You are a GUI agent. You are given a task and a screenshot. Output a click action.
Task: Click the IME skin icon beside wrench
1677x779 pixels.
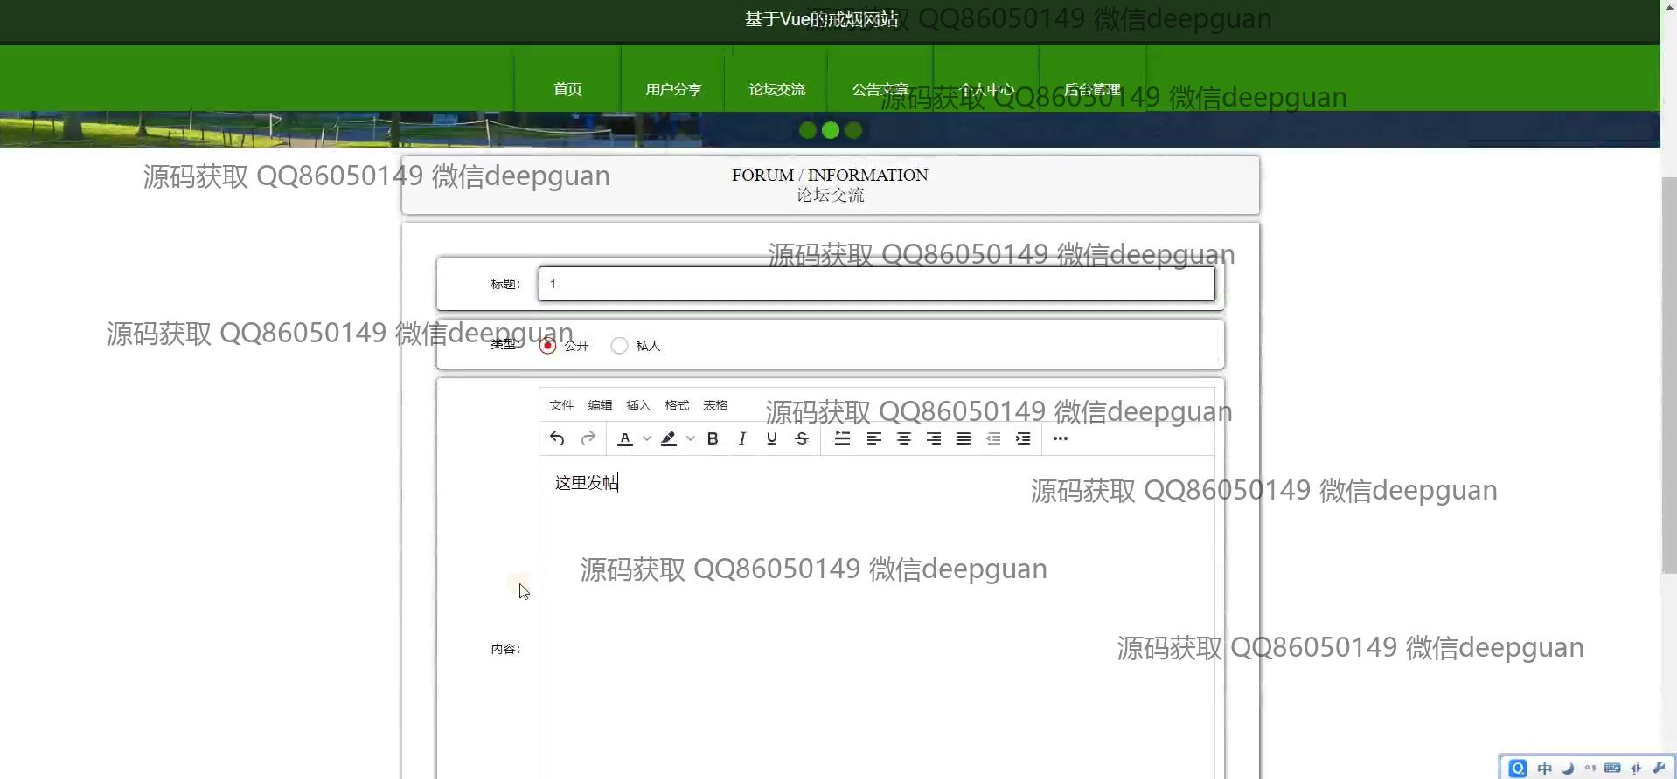[x=1637, y=769]
